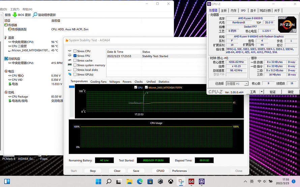Click the blue graph scale slider
This screenshot has width=300, height=187.
coord(71,87)
